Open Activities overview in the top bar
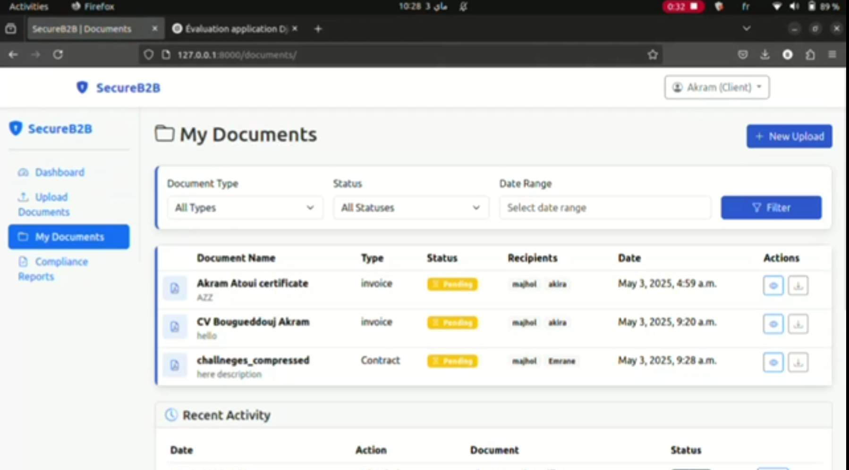849x470 pixels. coord(29,7)
